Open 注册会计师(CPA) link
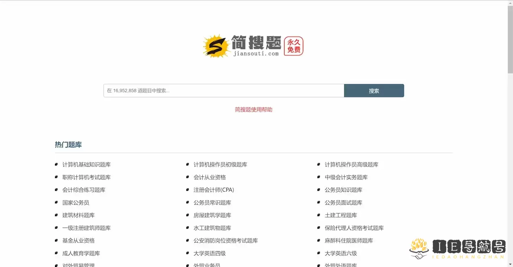513x267 pixels. (214, 190)
